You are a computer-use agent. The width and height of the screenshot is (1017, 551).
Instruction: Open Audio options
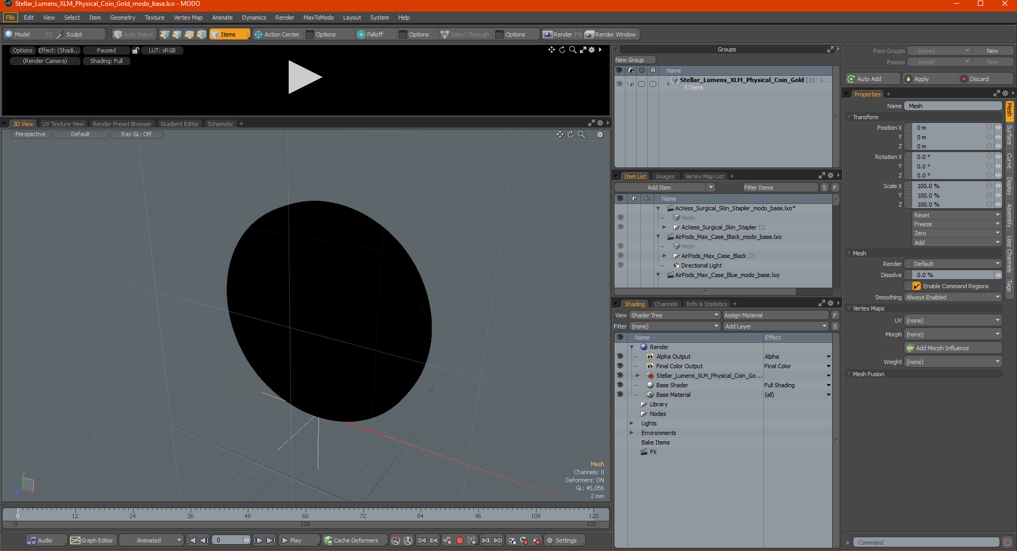[46, 540]
